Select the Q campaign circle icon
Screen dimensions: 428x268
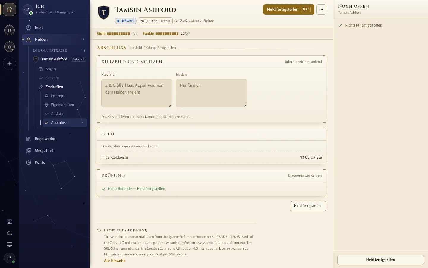10,47
